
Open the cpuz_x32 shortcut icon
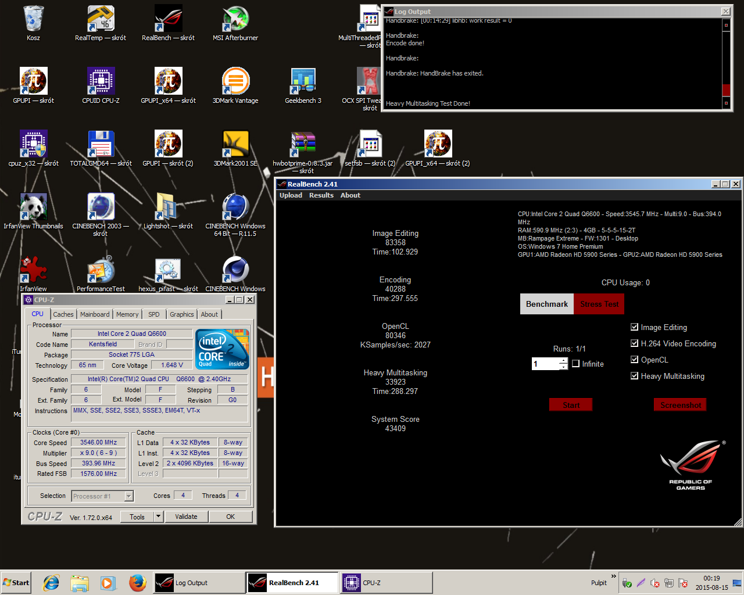click(x=33, y=144)
